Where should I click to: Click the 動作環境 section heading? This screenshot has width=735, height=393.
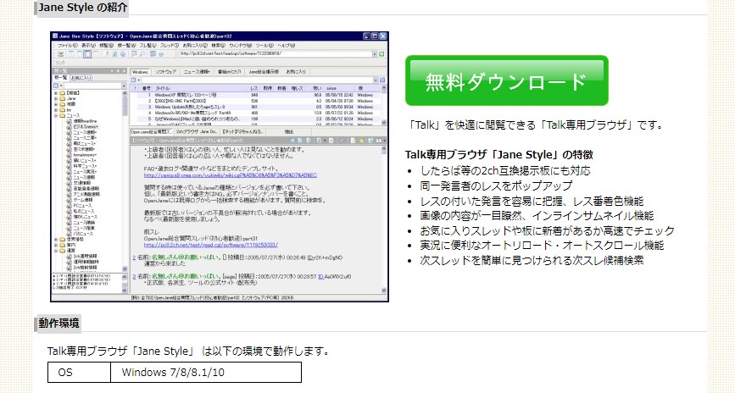pyautogui.click(x=58, y=324)
